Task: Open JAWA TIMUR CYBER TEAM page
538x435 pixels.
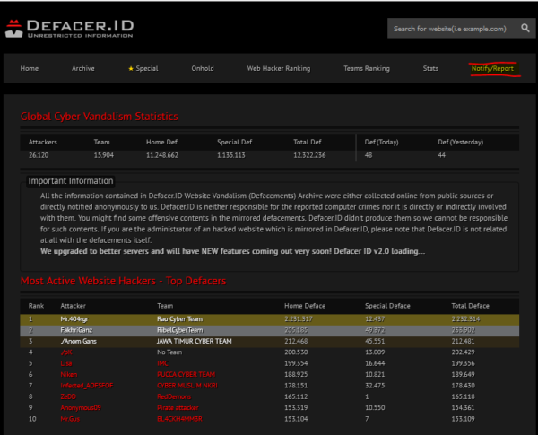Action: click(195, 341)
